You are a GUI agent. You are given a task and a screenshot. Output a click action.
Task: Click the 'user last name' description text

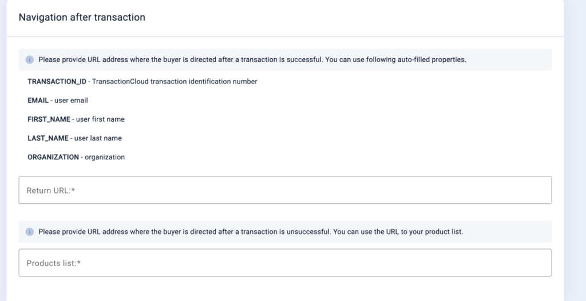pyautogui.click(x=98, y=138)
